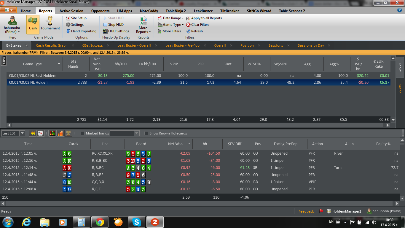Open Settings in the Options group
This screenshot has height=228, width=405.
(75, 25)
